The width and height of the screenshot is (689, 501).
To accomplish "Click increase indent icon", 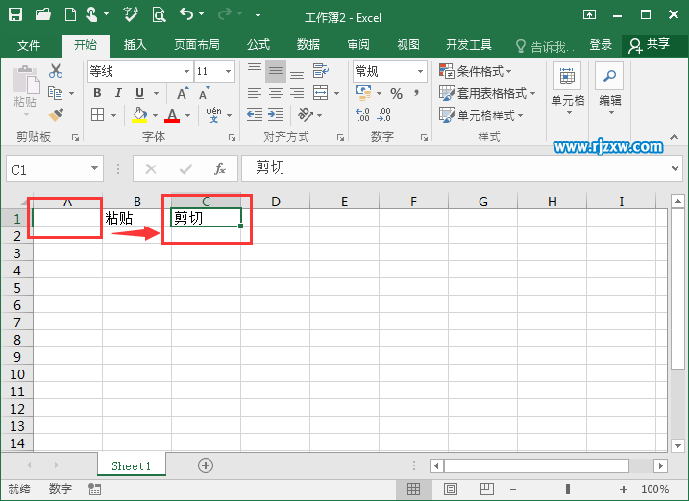I will (276, 115).
